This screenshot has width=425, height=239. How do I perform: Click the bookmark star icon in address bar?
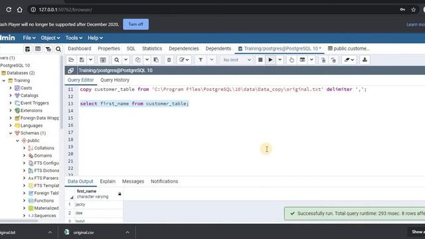point(413,10)
